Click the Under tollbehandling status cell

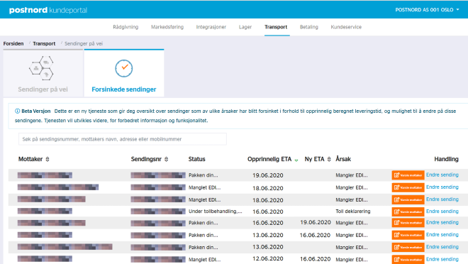pos(215,211)
